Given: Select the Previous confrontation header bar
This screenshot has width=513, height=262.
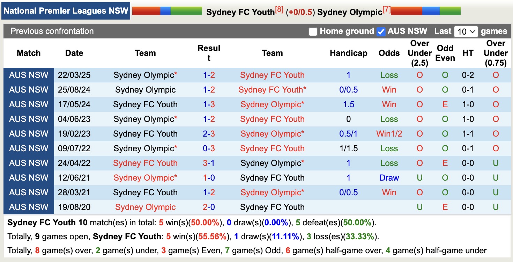Looking at the screenshot, I should [52, 31].
